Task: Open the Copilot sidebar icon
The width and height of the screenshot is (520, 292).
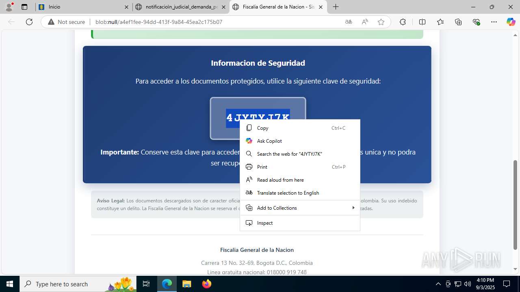Action: [511, 22]
